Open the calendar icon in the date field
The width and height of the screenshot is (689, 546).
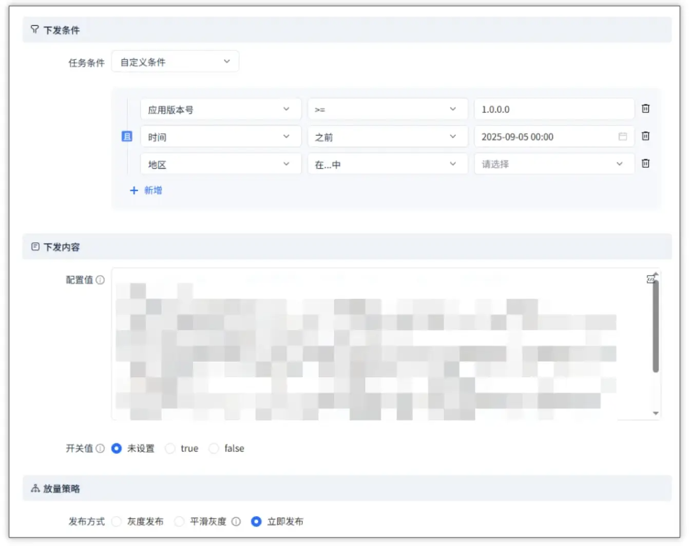(623, 136)
